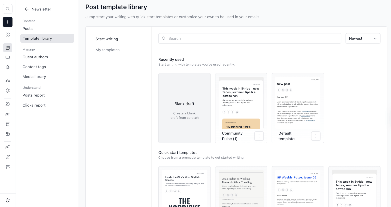Open the podcast microphone icon
The height and width of the screenshot is (207, 391).
pyautogui.click(x=8, y=67)
